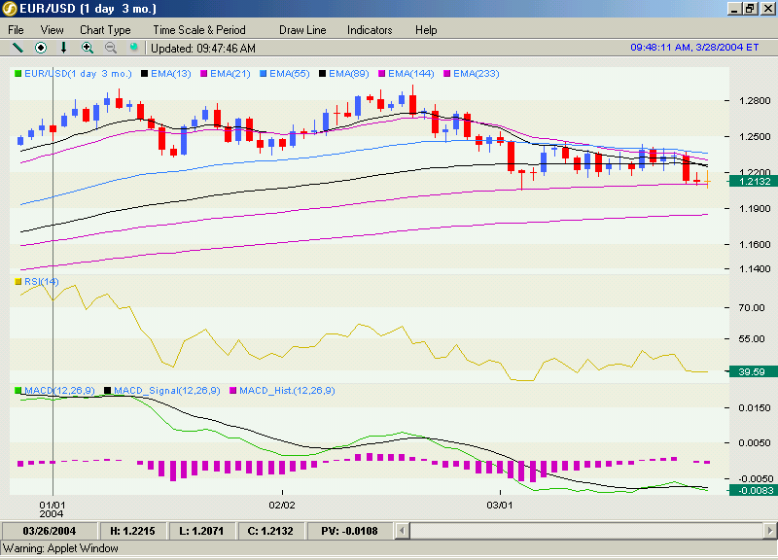The image size is (778, 560).
Task: Open the View menu
Action: [53, 30]
